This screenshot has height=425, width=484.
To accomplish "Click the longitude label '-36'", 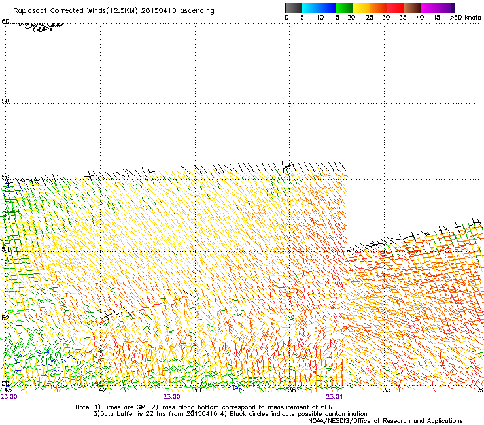I will (290, 390).
